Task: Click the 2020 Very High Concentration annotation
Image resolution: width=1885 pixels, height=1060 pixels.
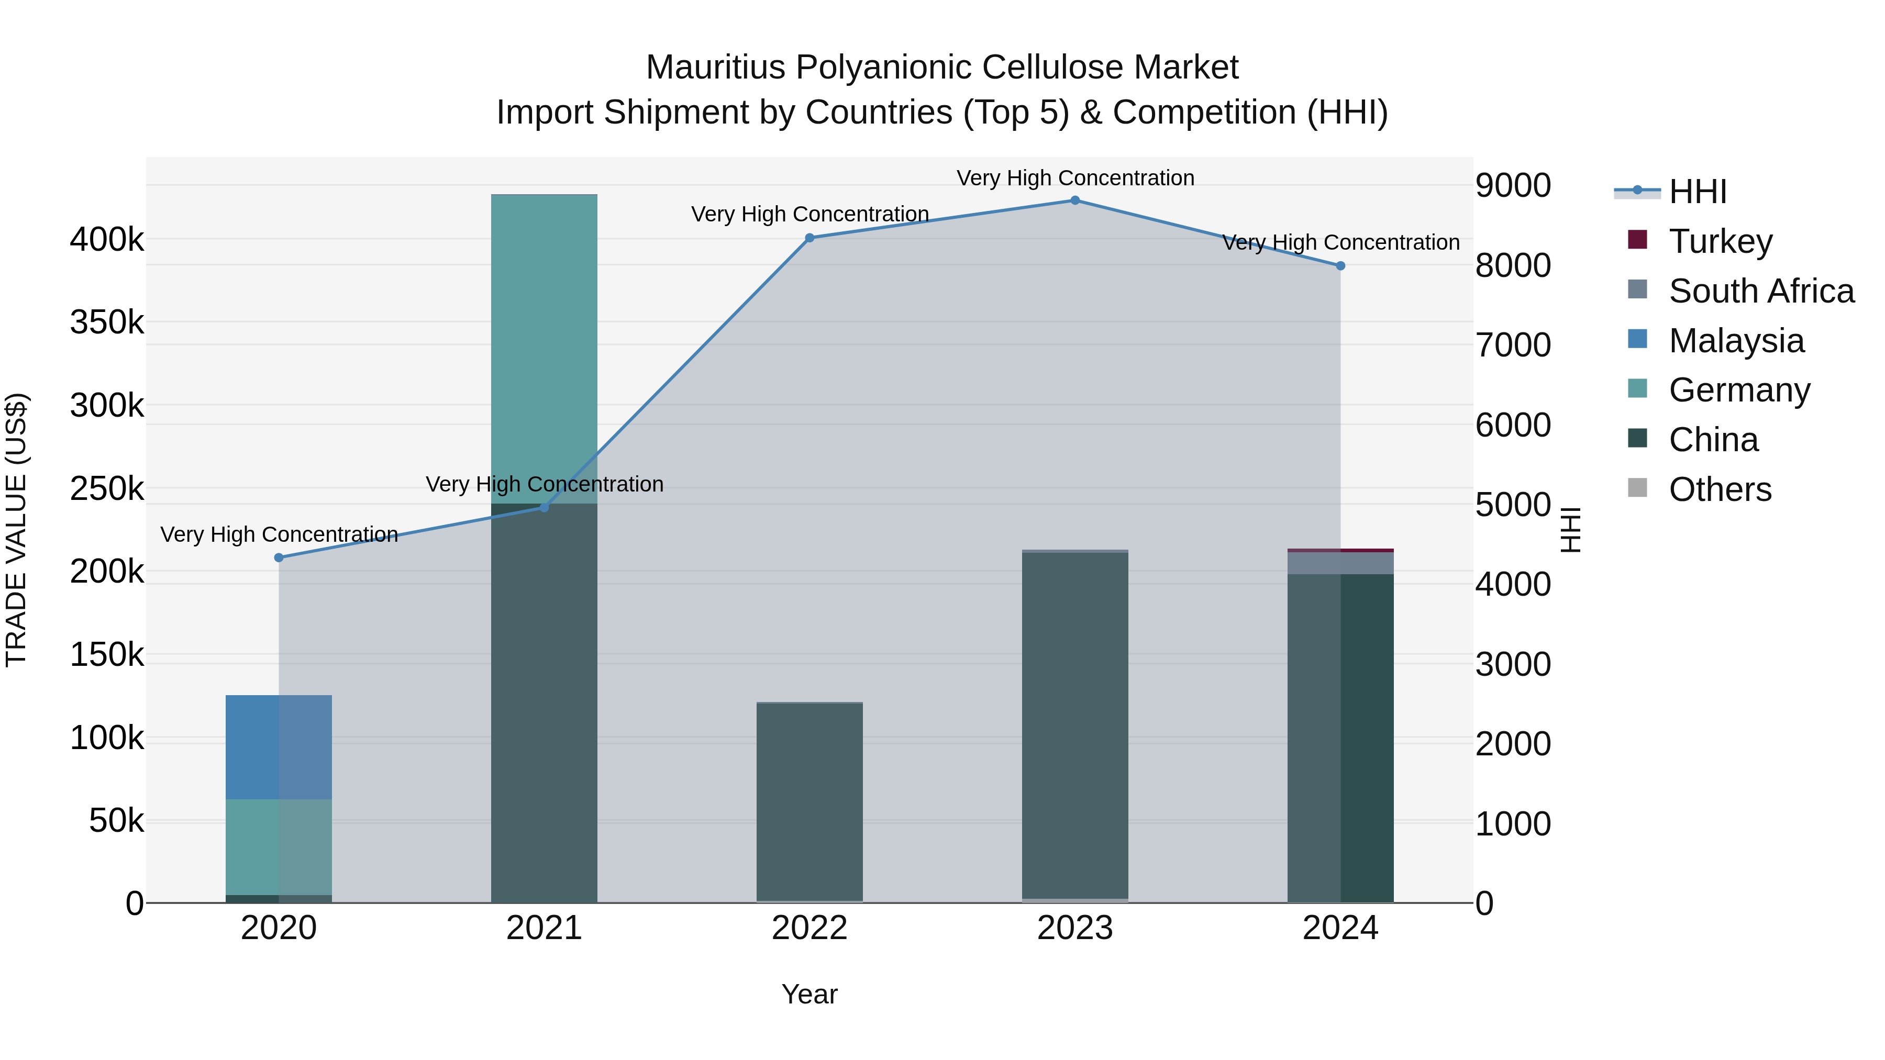Action: [280, 535]
